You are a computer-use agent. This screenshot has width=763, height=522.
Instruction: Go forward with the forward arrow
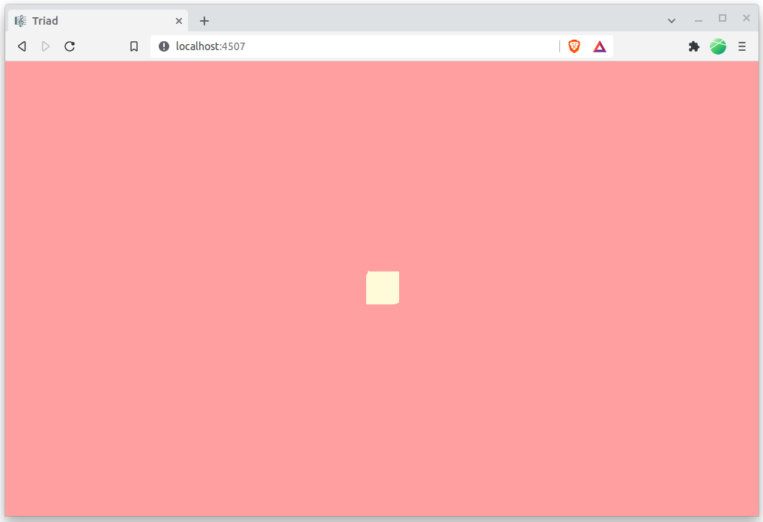45,46
